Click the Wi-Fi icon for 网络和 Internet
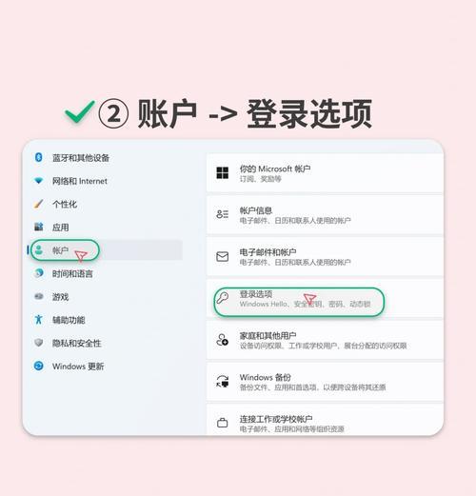Image resolution: width=476 pixels, height=496 pixels. tap(39, 181)
